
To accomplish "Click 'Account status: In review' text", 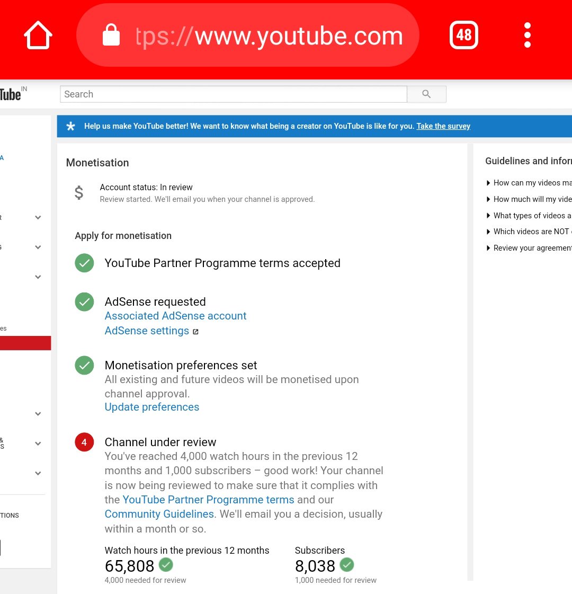I will coord(146,187).
